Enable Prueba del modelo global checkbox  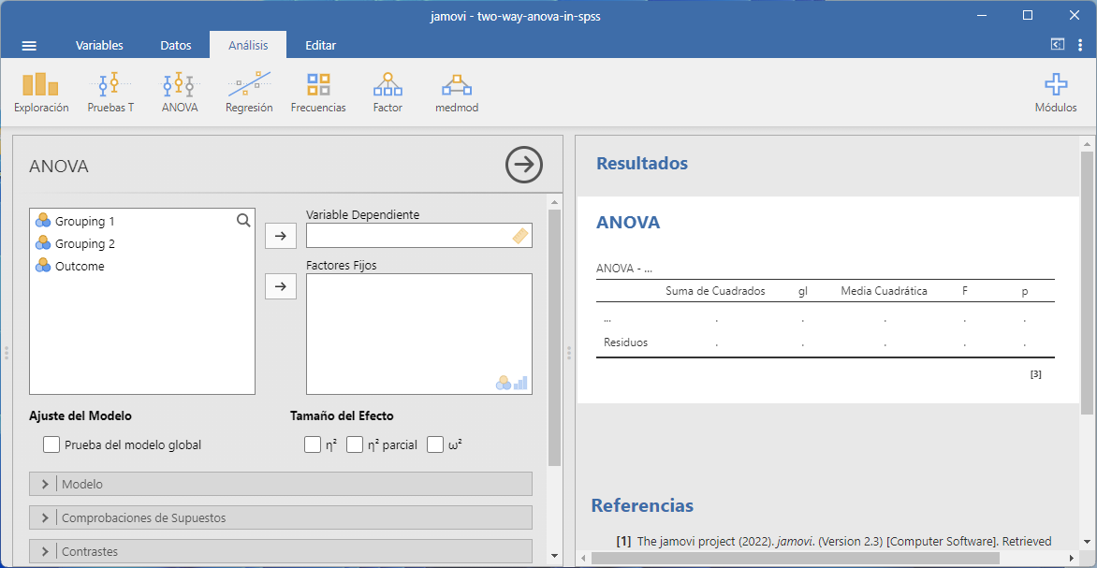click(52, 445)
